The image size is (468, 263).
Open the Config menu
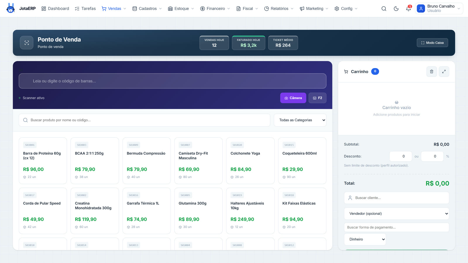pos(346,8)
